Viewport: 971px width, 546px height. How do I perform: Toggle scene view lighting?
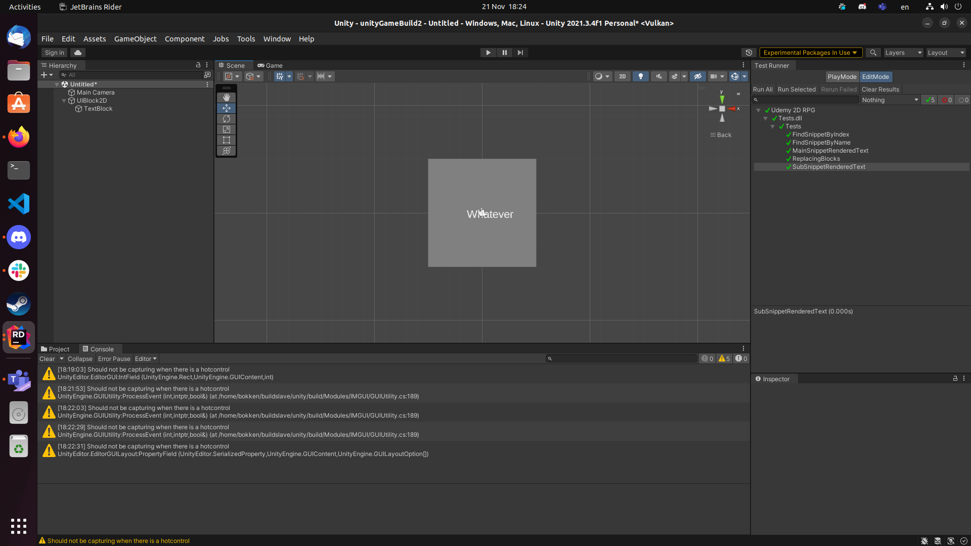(x=640, y=76)
